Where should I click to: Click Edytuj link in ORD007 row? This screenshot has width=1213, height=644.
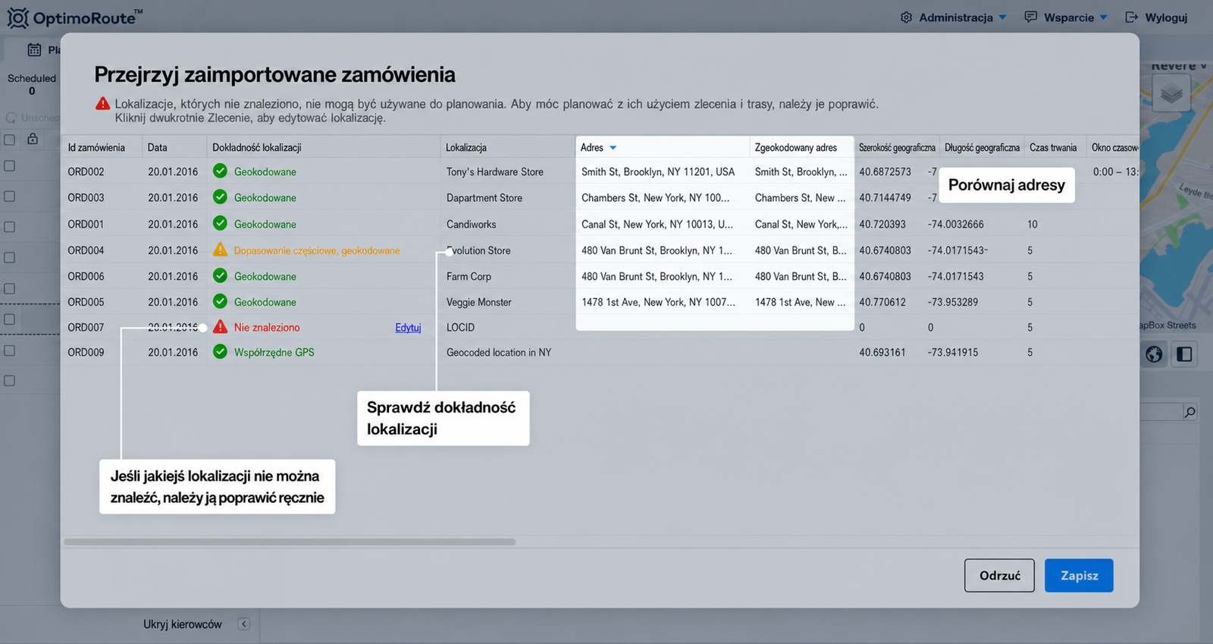point(408,328)
